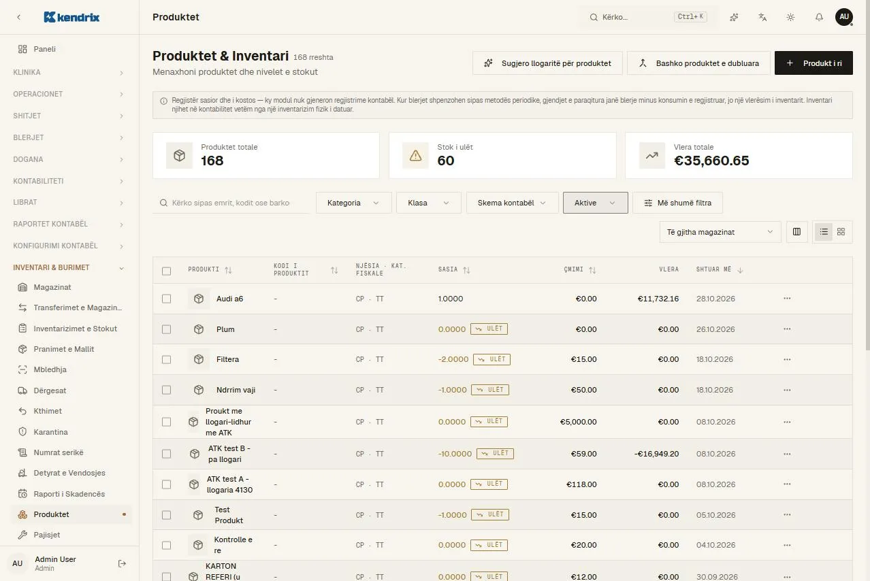The width and height of the screenshot is (870, 581).
Task: Tick the checkbox for Test Produkt
Action: (167, 515)
